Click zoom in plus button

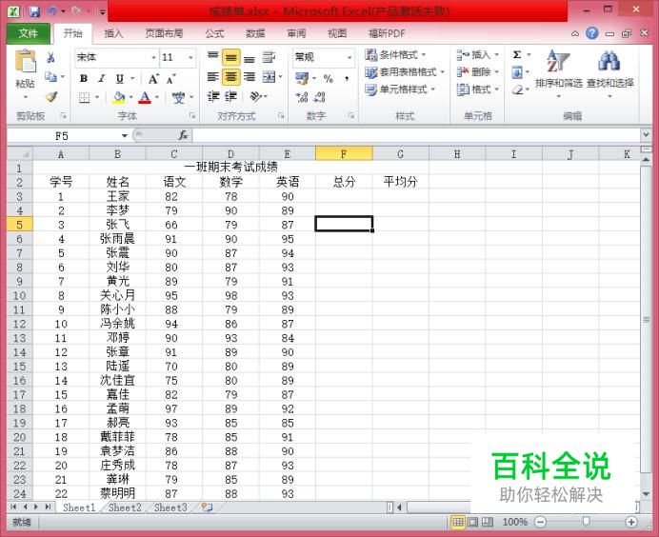coord(630,523)
